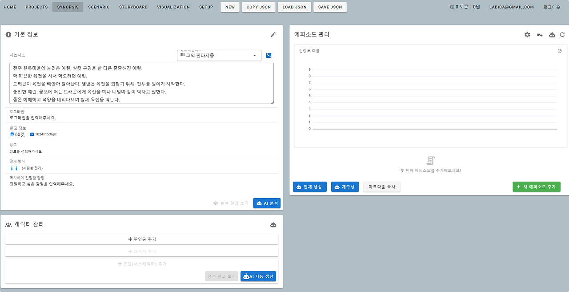Click the 전달하고 싶은 감정을 입력해주세요 field
Screen dimensions: 569x292
(42, 184)
